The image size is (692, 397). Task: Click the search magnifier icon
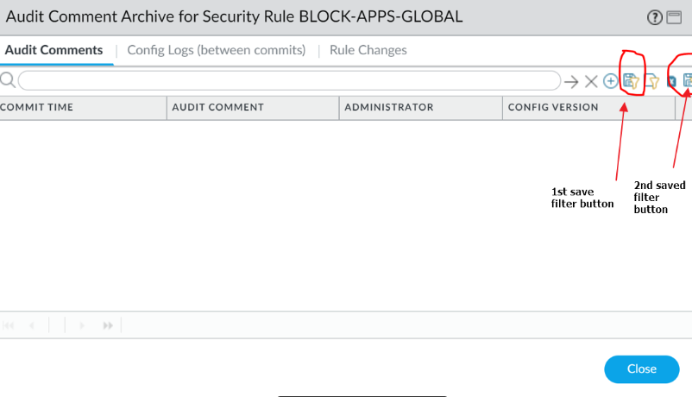8,80
